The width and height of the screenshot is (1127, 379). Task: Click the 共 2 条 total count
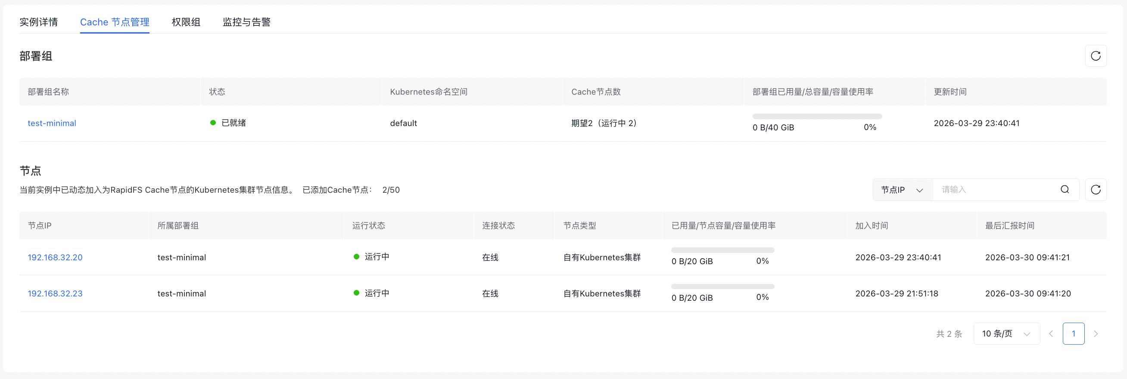pos(949,334)
